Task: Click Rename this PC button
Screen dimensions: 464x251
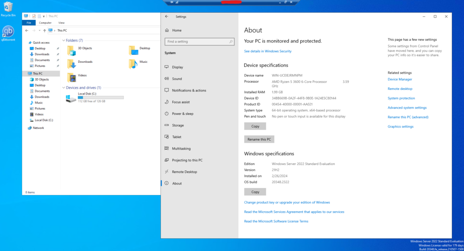Action: 259,139
